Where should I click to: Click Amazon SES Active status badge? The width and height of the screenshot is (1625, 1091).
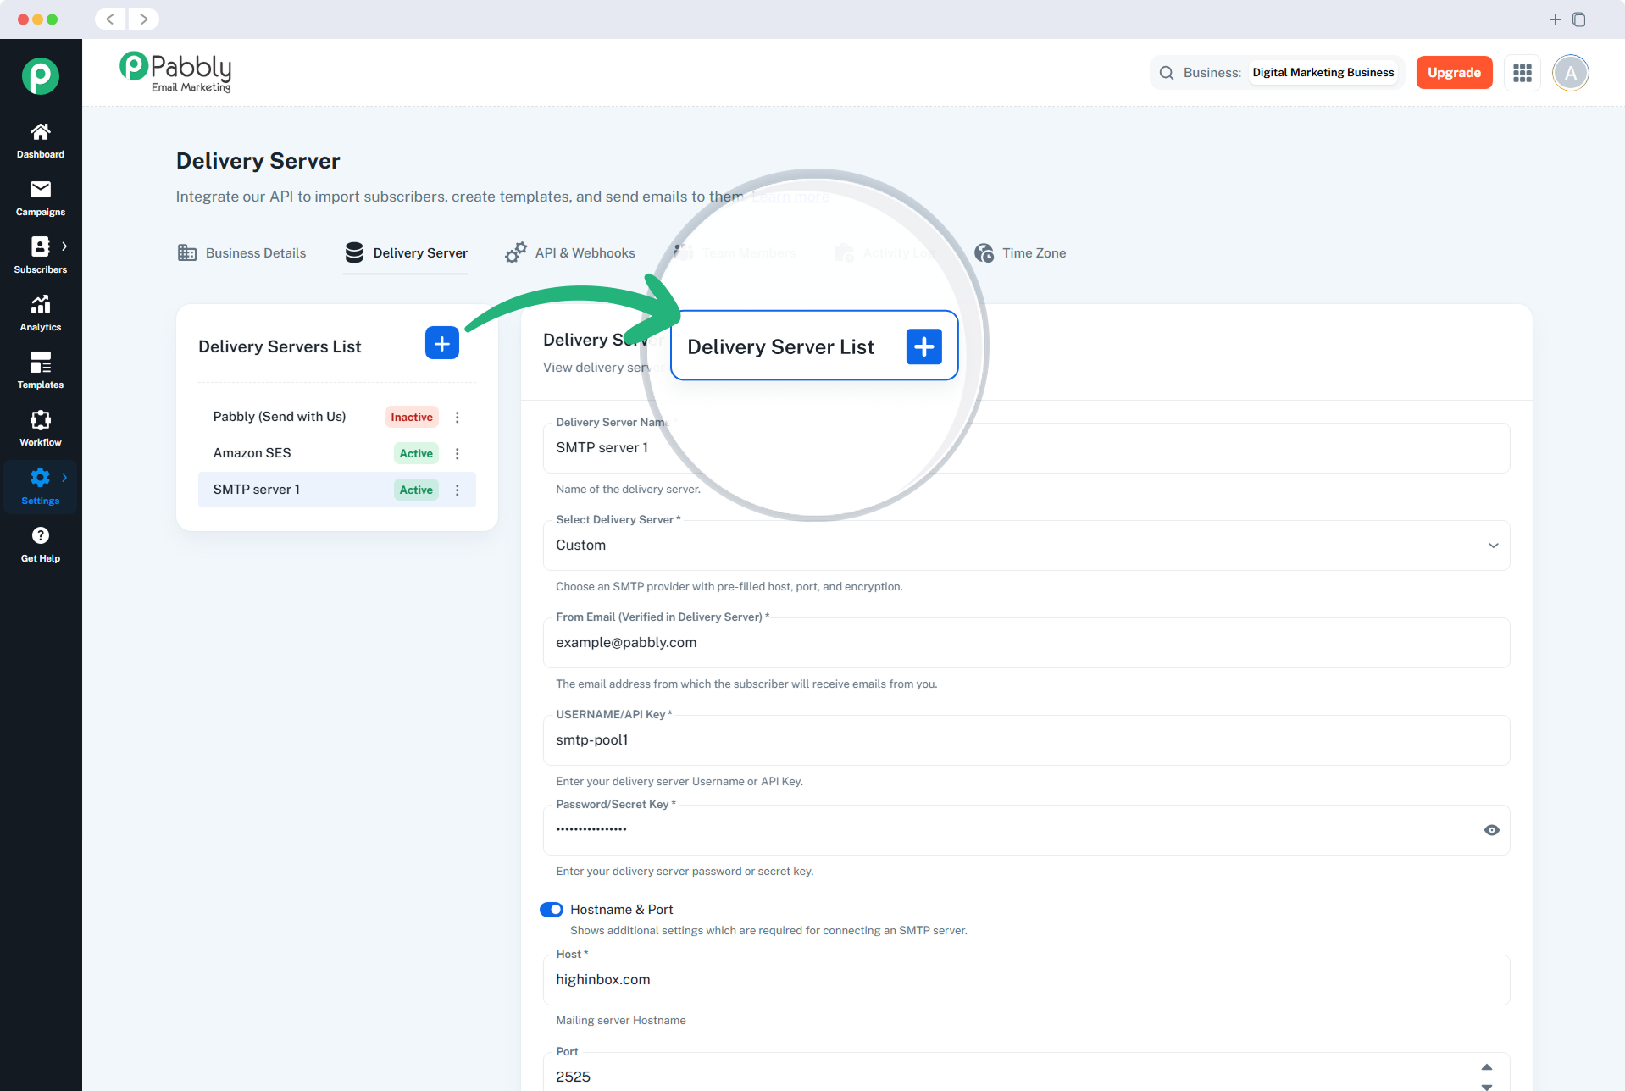tap(416, 453)
